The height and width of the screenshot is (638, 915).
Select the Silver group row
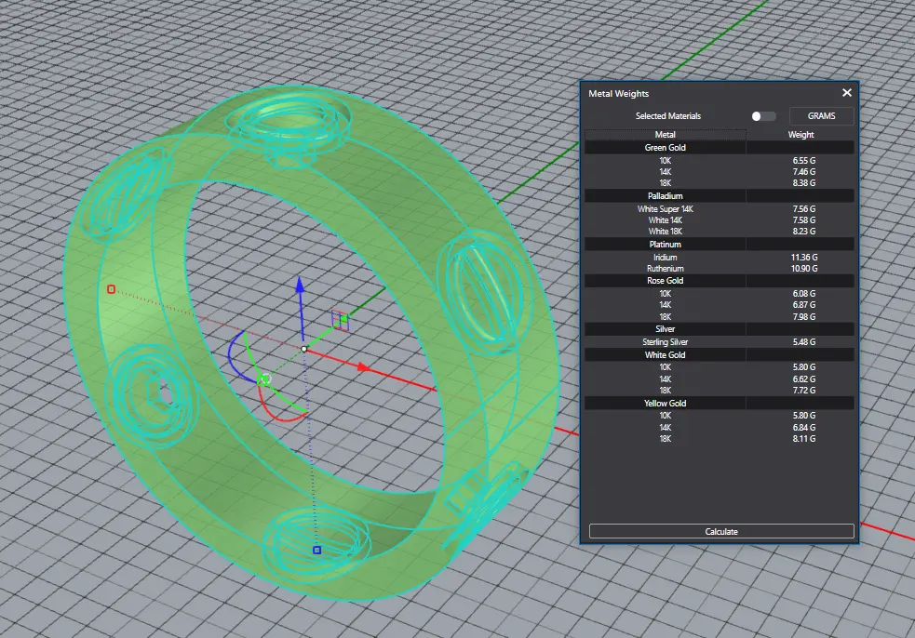[720, 329]
